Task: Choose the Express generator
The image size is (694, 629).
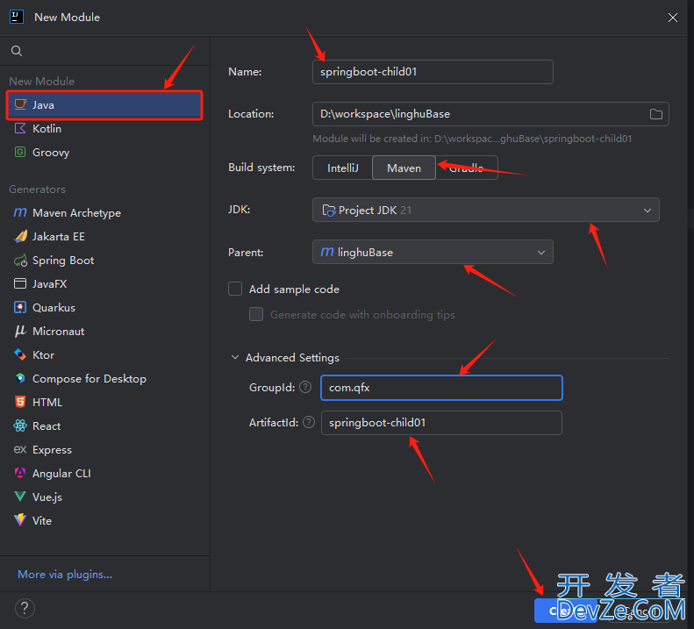Action: tap(104, 450)
